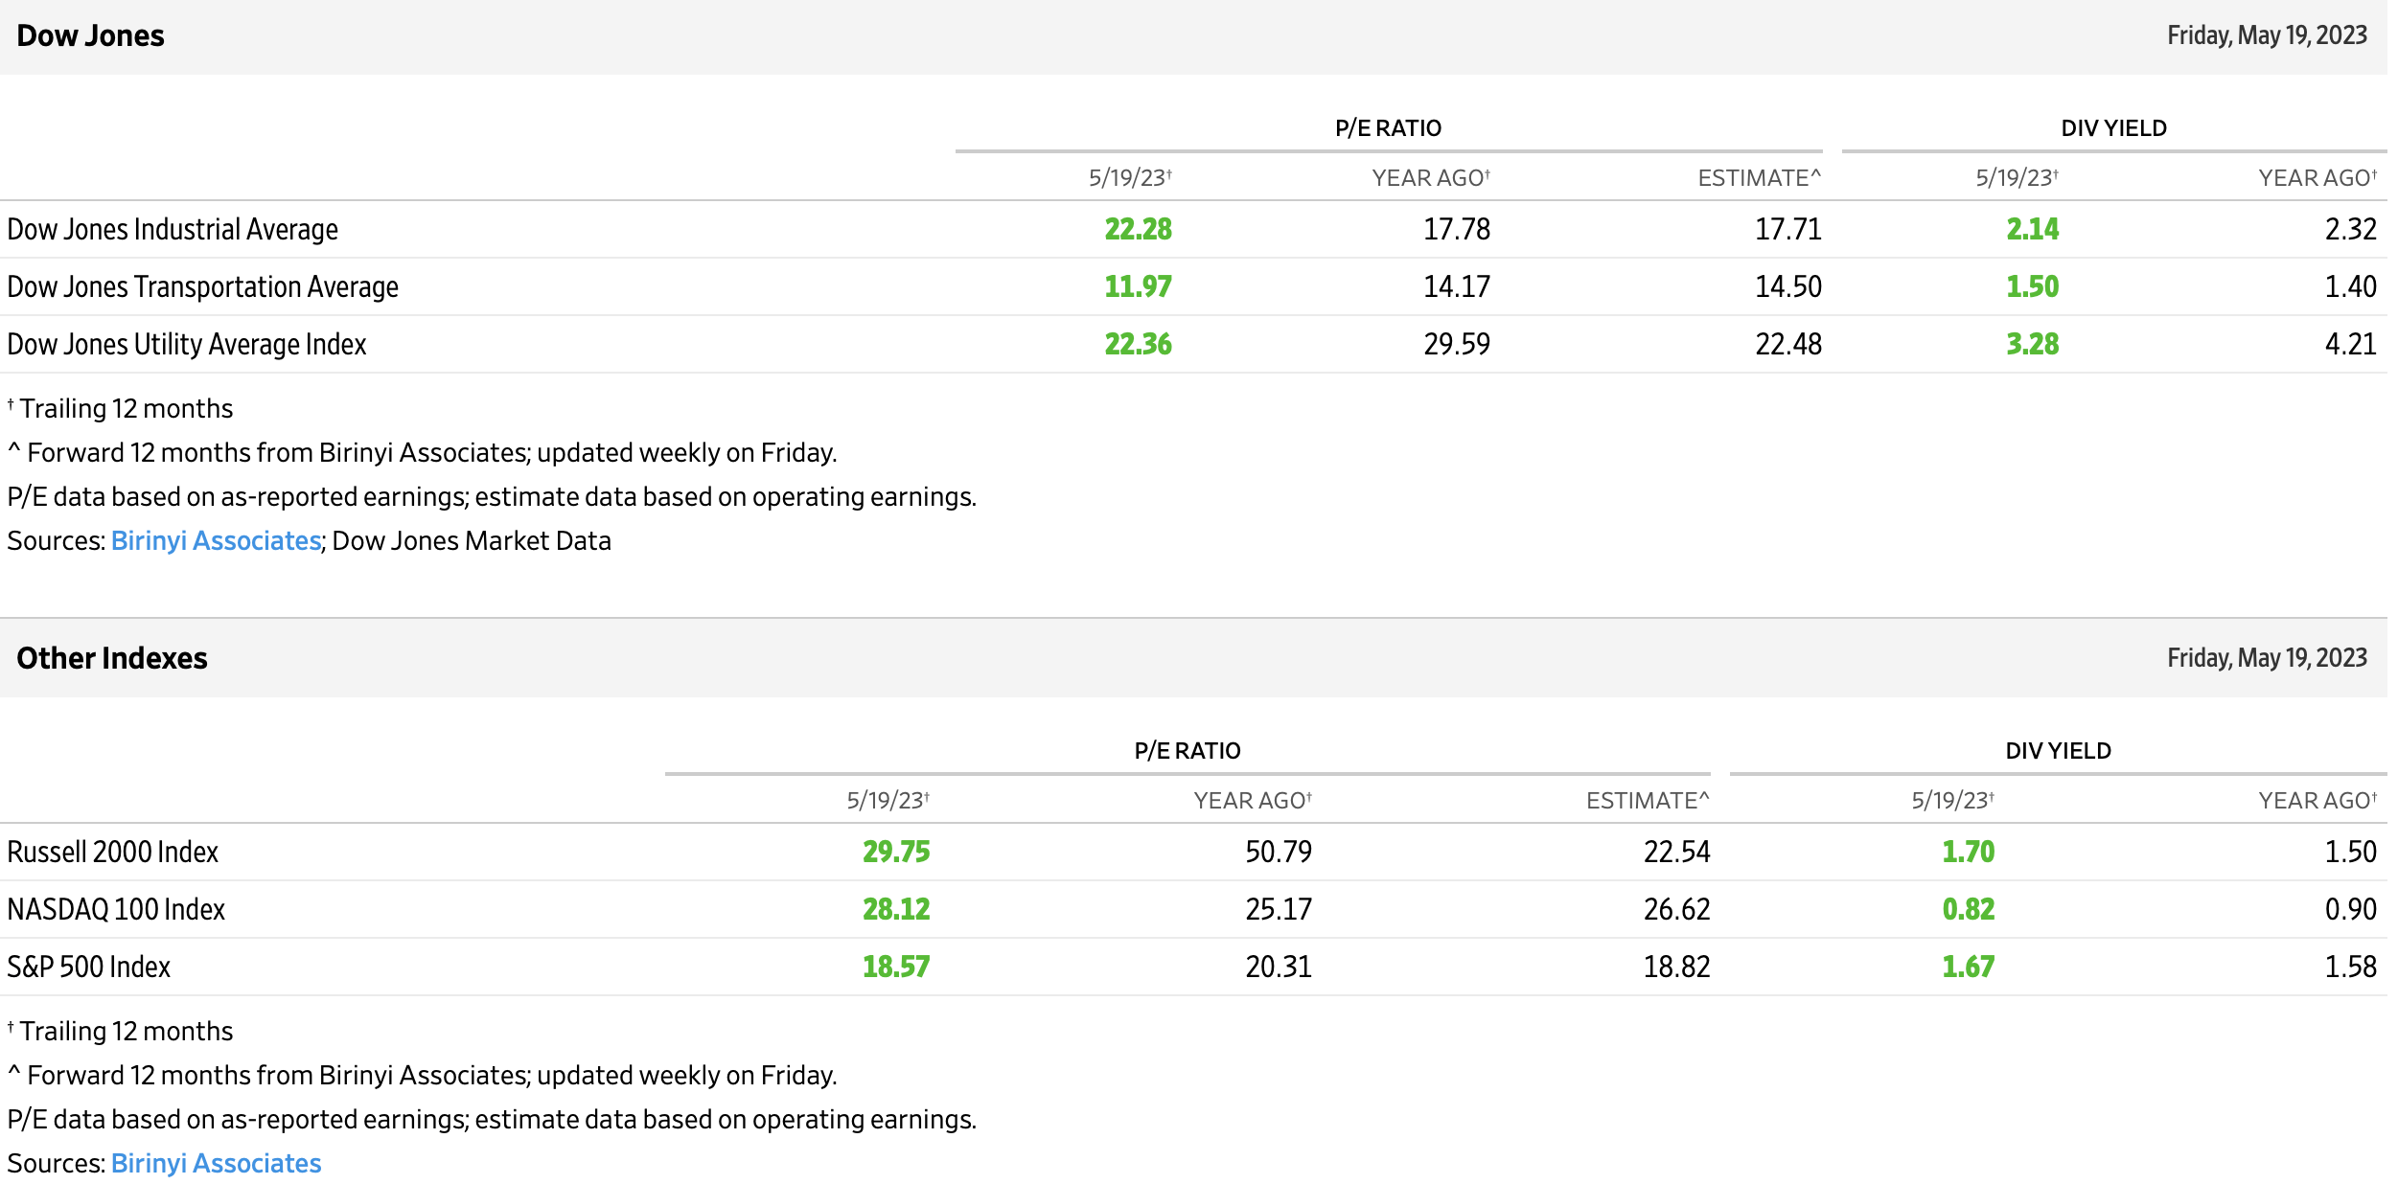
Task: Click Birinyi Associates link under Dow Jones table
Action: tap(216, 540)
